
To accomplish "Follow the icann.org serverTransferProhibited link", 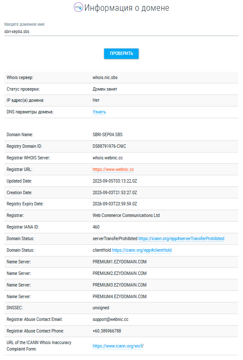I will 181,238.
